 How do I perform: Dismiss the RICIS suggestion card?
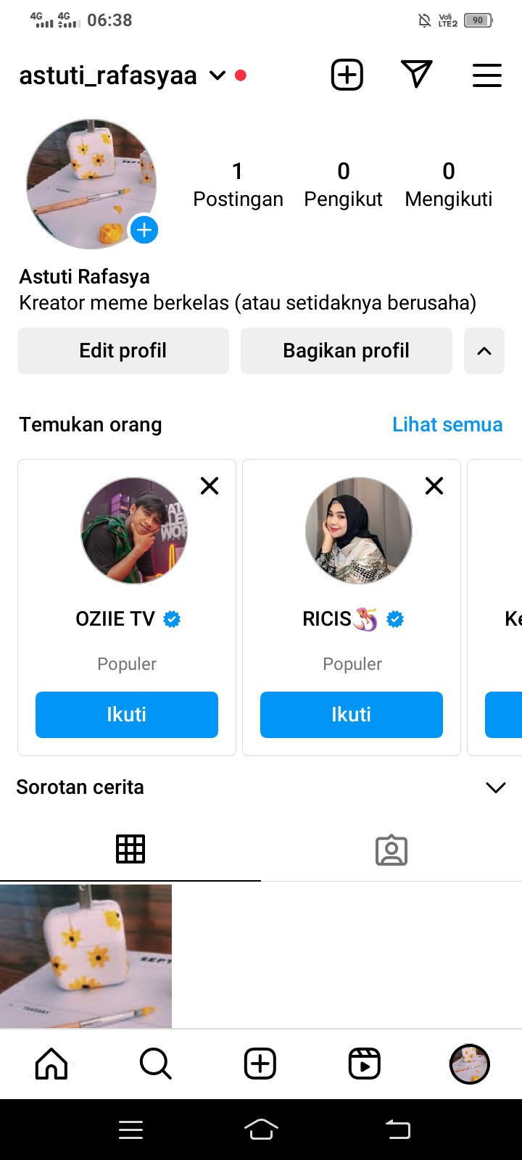434,486
